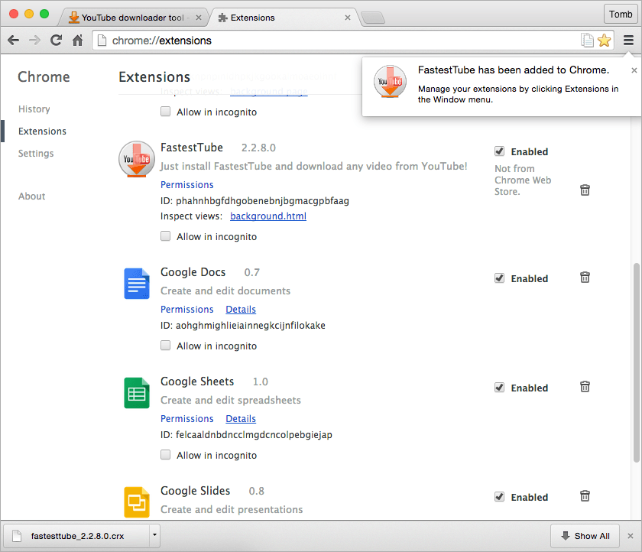Open the Chrome hamburger menu
Viewport: 642px width, 552px height.
pyautogui.click(x=628, y=40)
